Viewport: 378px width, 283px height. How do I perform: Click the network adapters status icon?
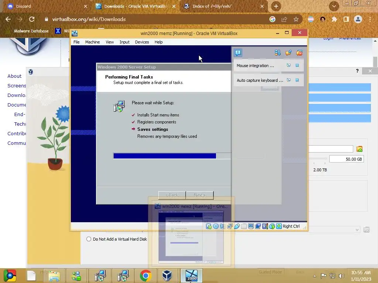[230, 226]
